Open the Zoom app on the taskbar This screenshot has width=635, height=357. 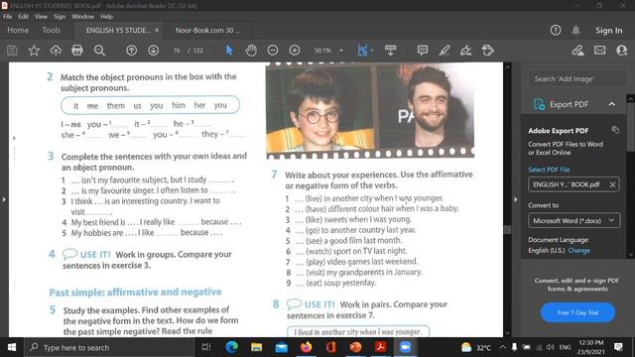pyautogui.click(x=406, y=347)
